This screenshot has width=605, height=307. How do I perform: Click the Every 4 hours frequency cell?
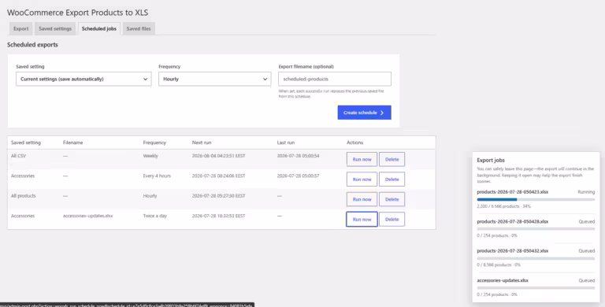157,176
